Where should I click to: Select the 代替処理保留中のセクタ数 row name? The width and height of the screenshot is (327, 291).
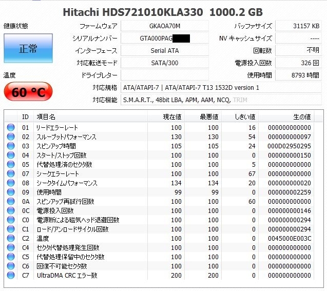70,257
